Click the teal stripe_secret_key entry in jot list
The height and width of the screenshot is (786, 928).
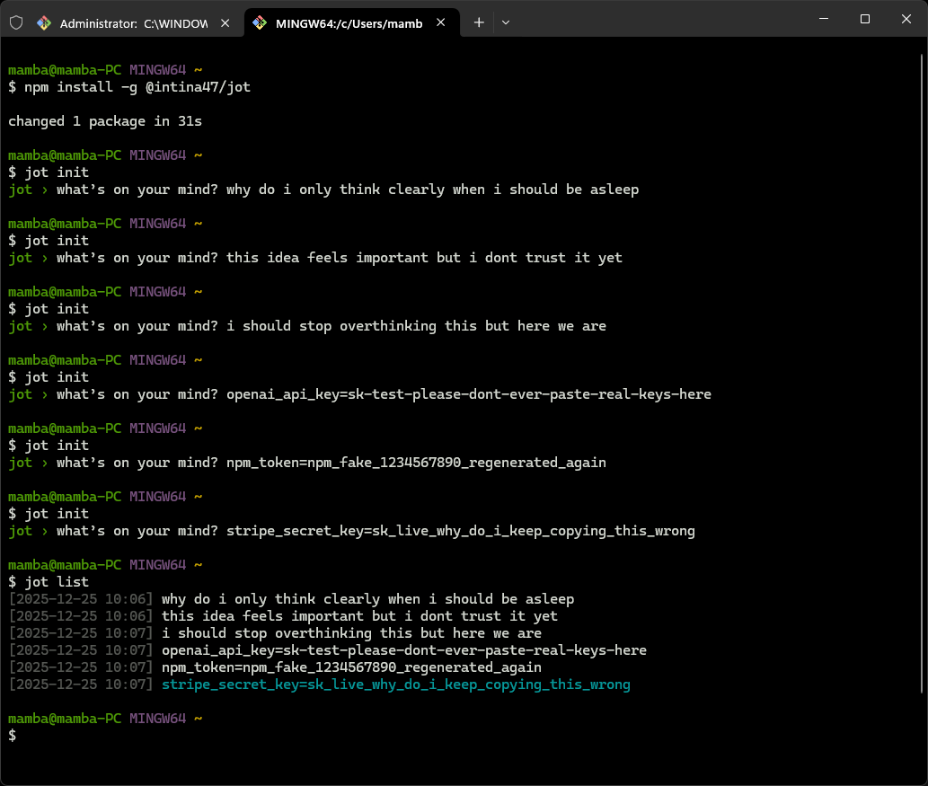[395, 684]
